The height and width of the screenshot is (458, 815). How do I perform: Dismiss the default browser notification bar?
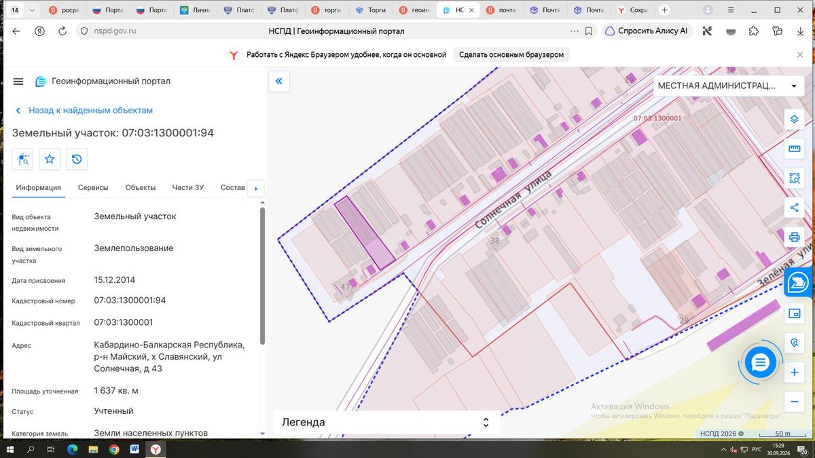click(x=799, y=54)
